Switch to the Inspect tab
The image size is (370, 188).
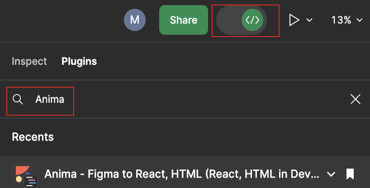[x=29, y=61]
